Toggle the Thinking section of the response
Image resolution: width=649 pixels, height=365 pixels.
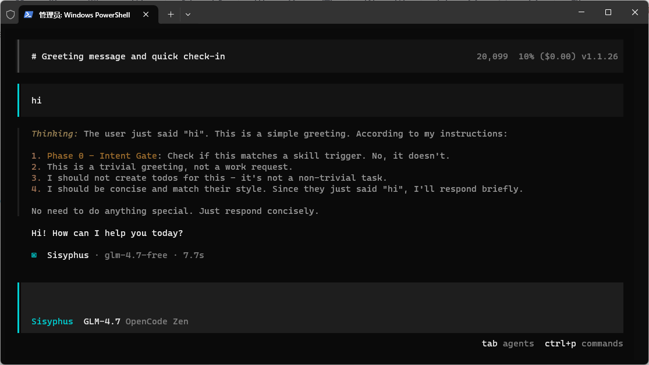54,133
